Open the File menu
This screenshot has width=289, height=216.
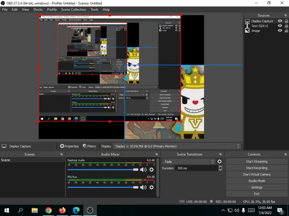click(5, 10)
